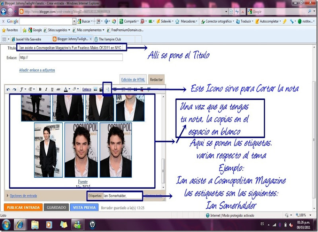This screenshot has height=232, width=318.
Task: Refresh the current Blogger page
Action: [x=237, y=12]
